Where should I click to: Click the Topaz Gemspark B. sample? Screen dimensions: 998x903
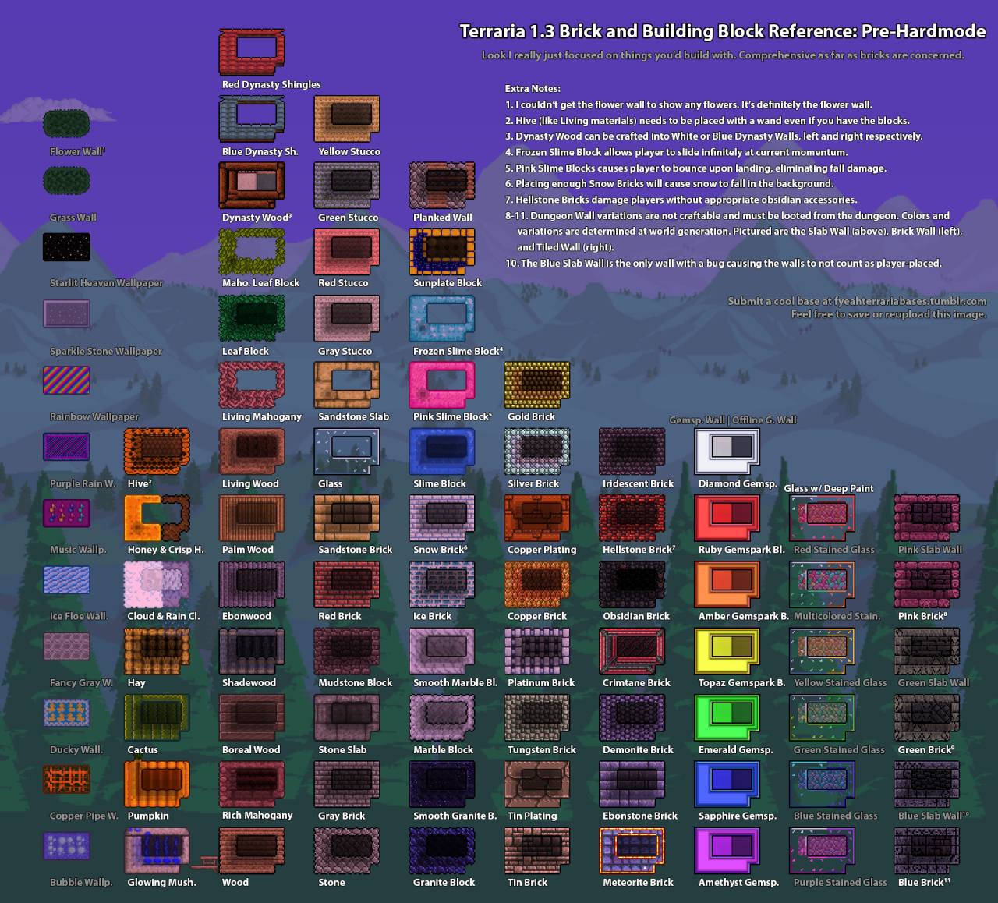(727, 650)
